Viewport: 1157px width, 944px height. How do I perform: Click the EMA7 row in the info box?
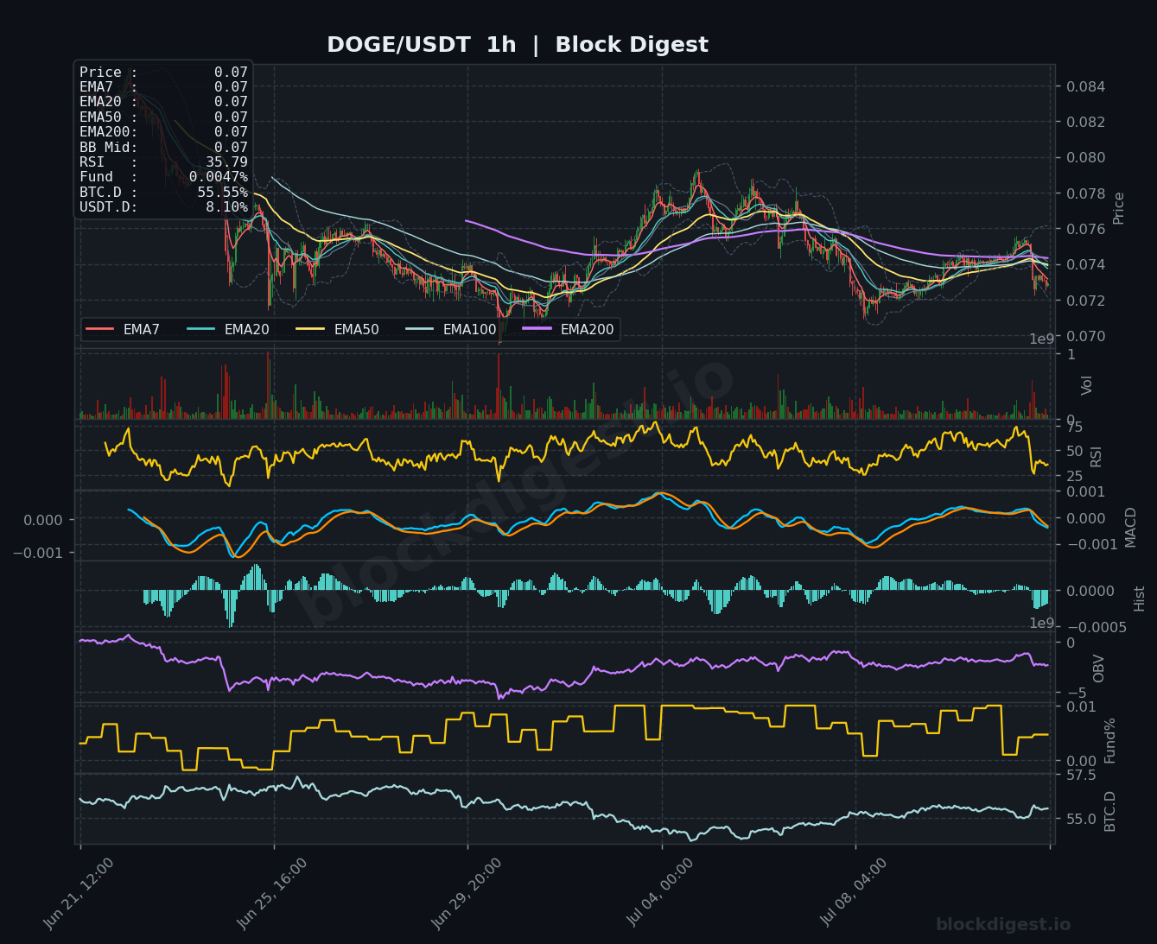pos(163,87)
